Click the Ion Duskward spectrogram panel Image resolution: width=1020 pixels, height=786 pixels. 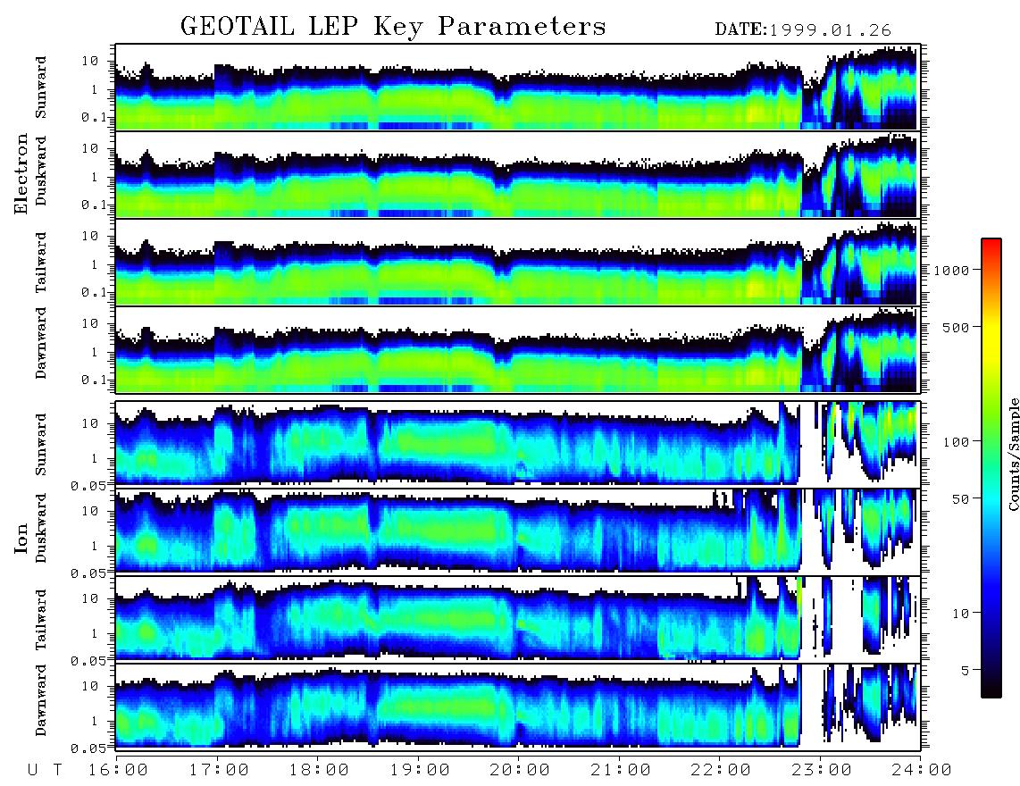(x=518, y=531)
